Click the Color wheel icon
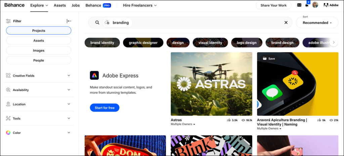344x156 pixels. [8, 133]
